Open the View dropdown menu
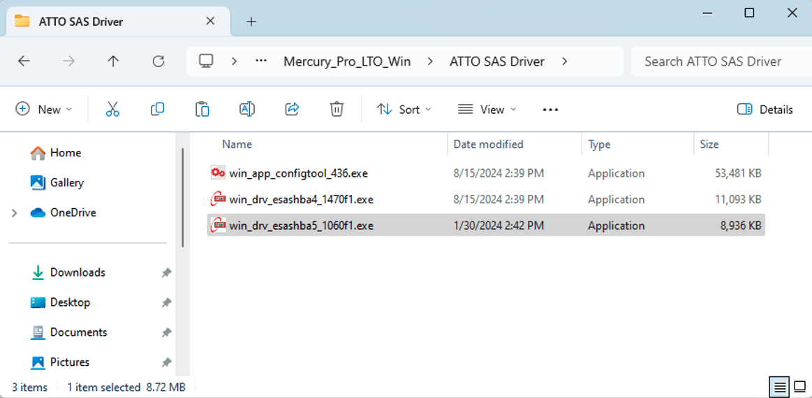The height and width of the screenshot is (398, 812). 487,109
